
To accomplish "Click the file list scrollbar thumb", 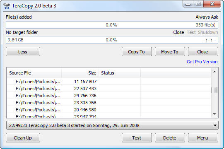I will coord(214,90).
